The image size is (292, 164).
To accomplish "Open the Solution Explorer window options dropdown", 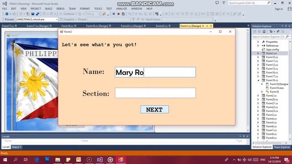I will (282, 26).
